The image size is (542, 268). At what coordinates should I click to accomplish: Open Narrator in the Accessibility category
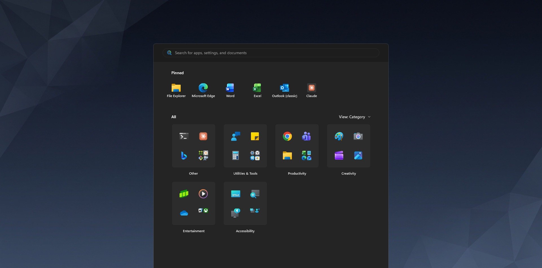pyautogui.click(x=235, y=213)
